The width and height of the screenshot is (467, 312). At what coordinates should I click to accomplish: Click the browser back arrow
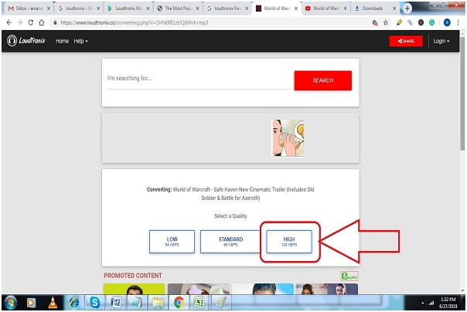[9, 22]
